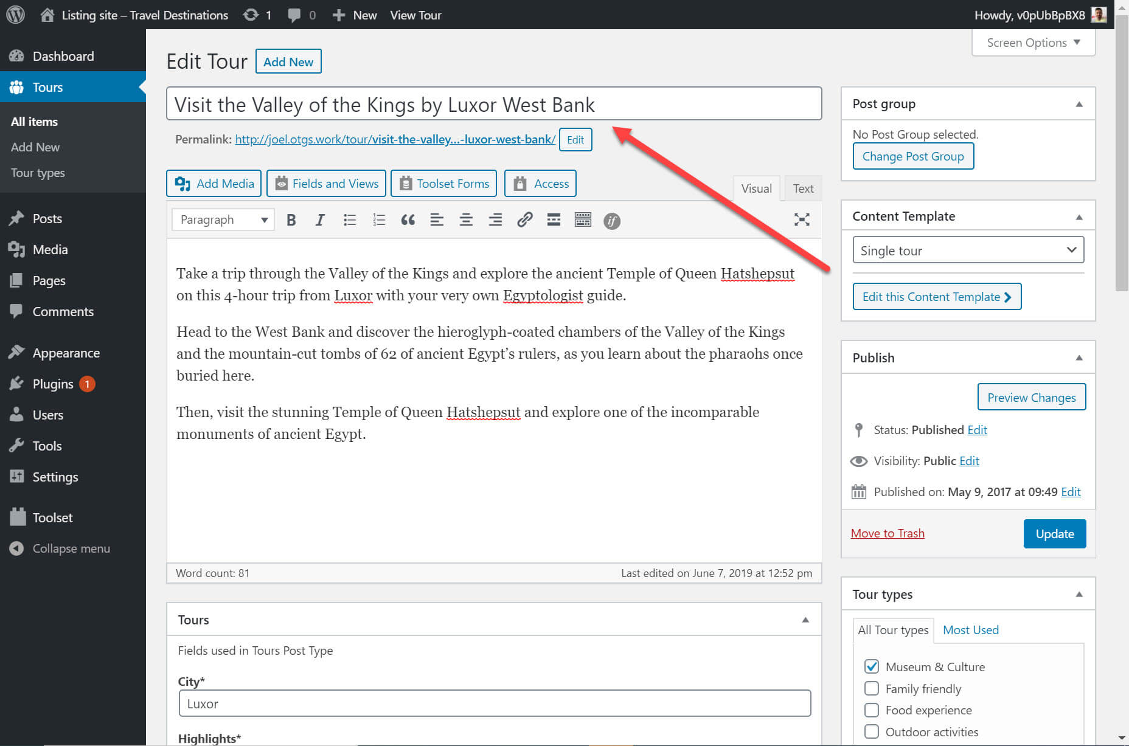Insert a bulleted list
The width and height of the screenshot is (1129, 746).
click(x=349, y=220)
